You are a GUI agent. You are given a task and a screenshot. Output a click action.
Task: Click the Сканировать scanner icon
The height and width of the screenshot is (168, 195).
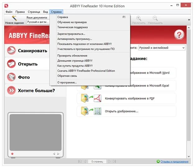11,50
